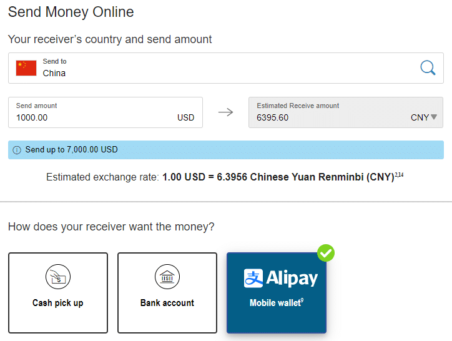The width and height of the screenshot is (452, 341).
Task: Click the China flag icon
Action: 26,68
